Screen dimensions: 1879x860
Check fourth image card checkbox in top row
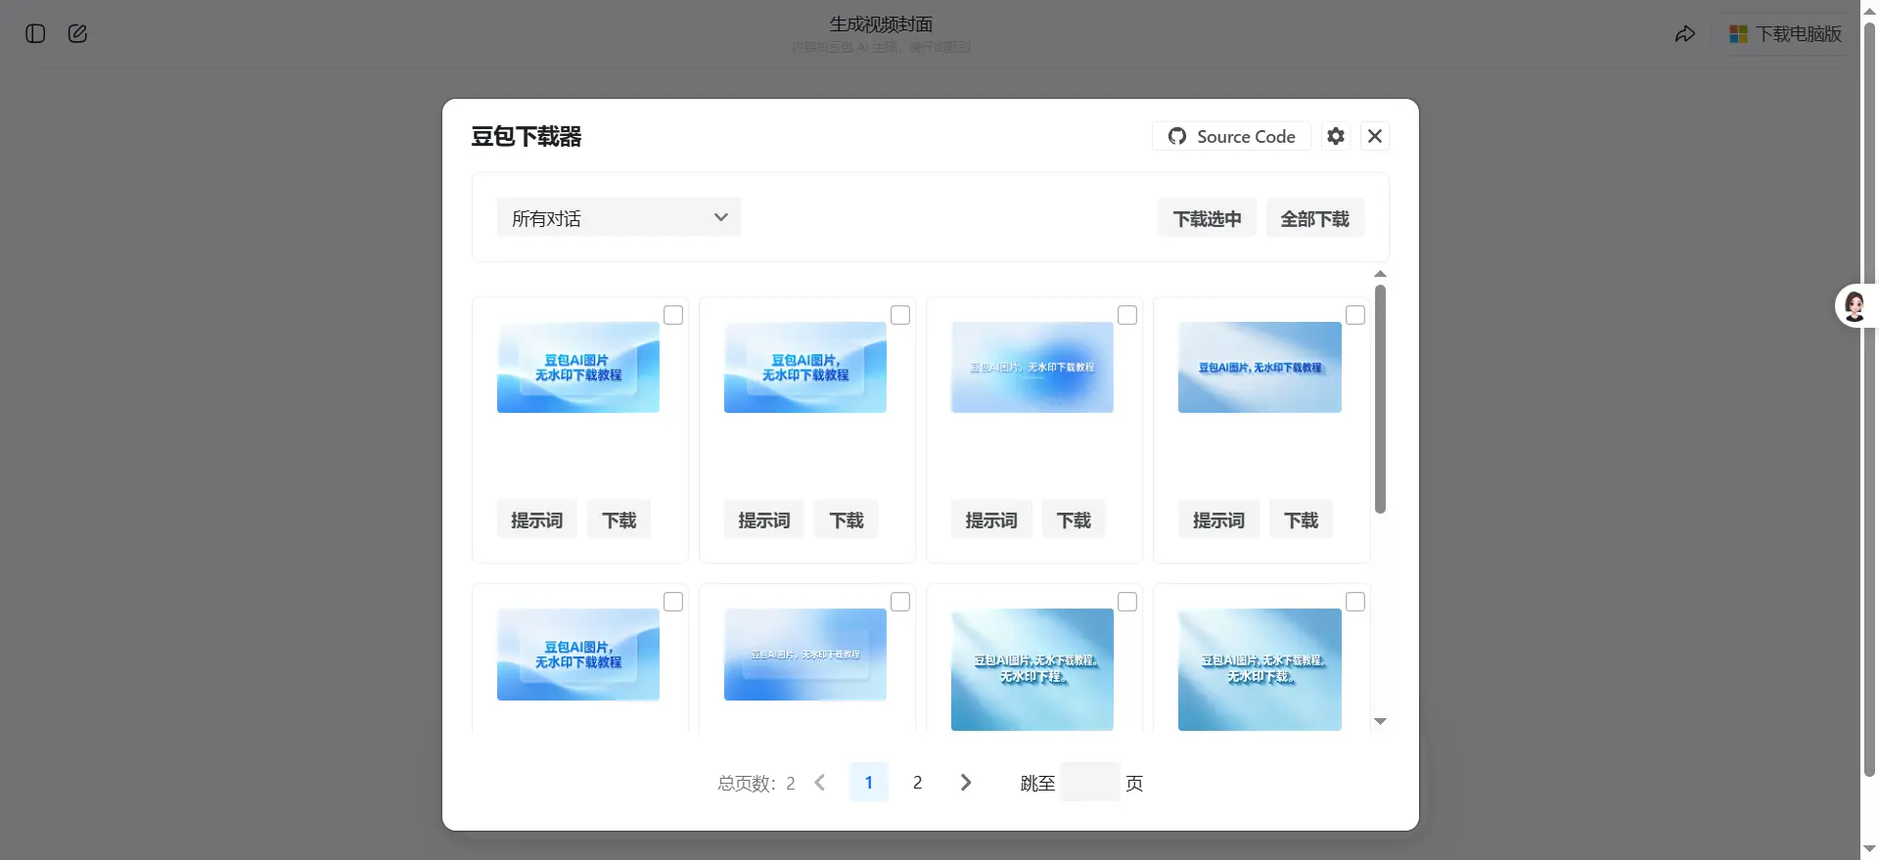click(x=1355, y=315)
